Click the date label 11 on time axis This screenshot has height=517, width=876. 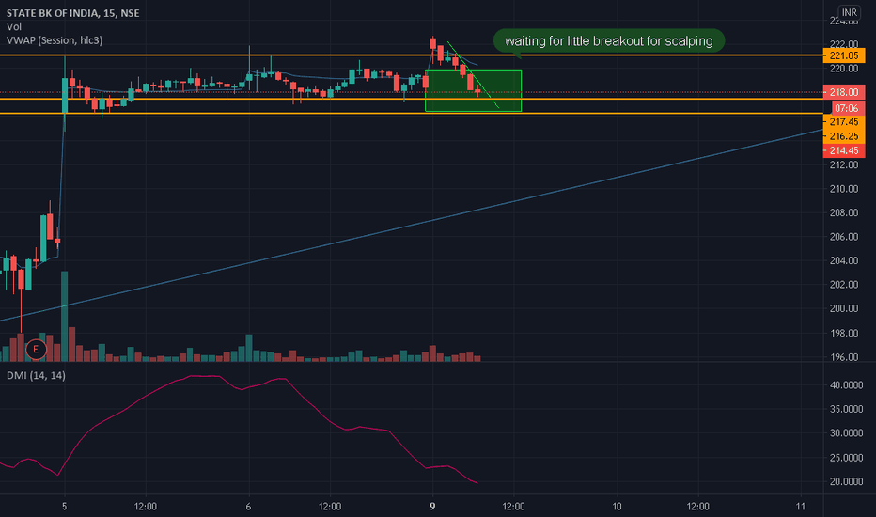(801, 507)
